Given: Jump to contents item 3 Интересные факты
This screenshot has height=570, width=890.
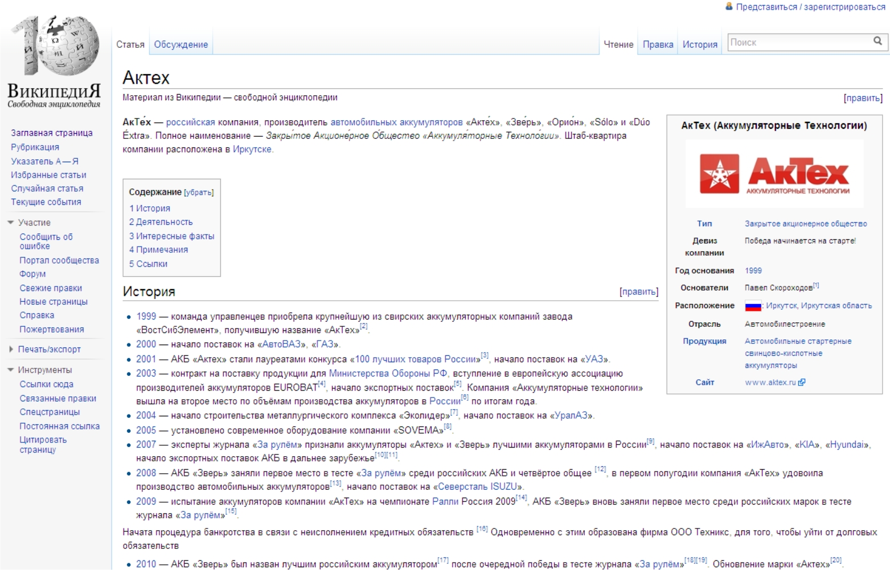Looking at the screenshot, I should coord(172,236).
